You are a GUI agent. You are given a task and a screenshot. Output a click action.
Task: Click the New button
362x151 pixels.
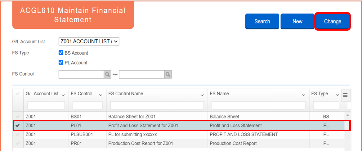click(x=297, y=21)
